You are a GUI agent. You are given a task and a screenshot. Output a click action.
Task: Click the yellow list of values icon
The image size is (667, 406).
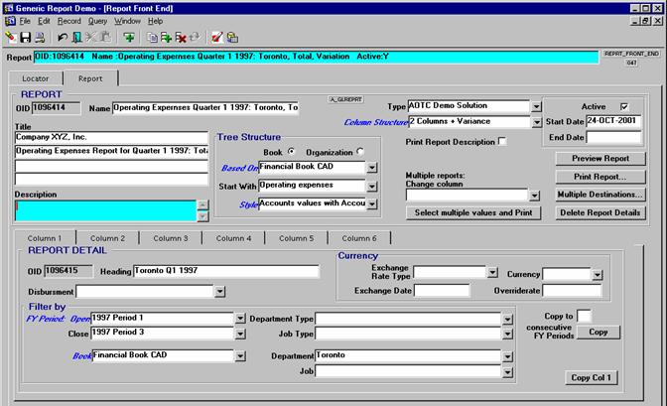click(232, 38)
